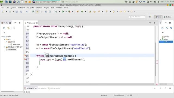Click the Wi-Fi icon in system tray
This screenshot has height=98, width=174.
tap(162, 2)
